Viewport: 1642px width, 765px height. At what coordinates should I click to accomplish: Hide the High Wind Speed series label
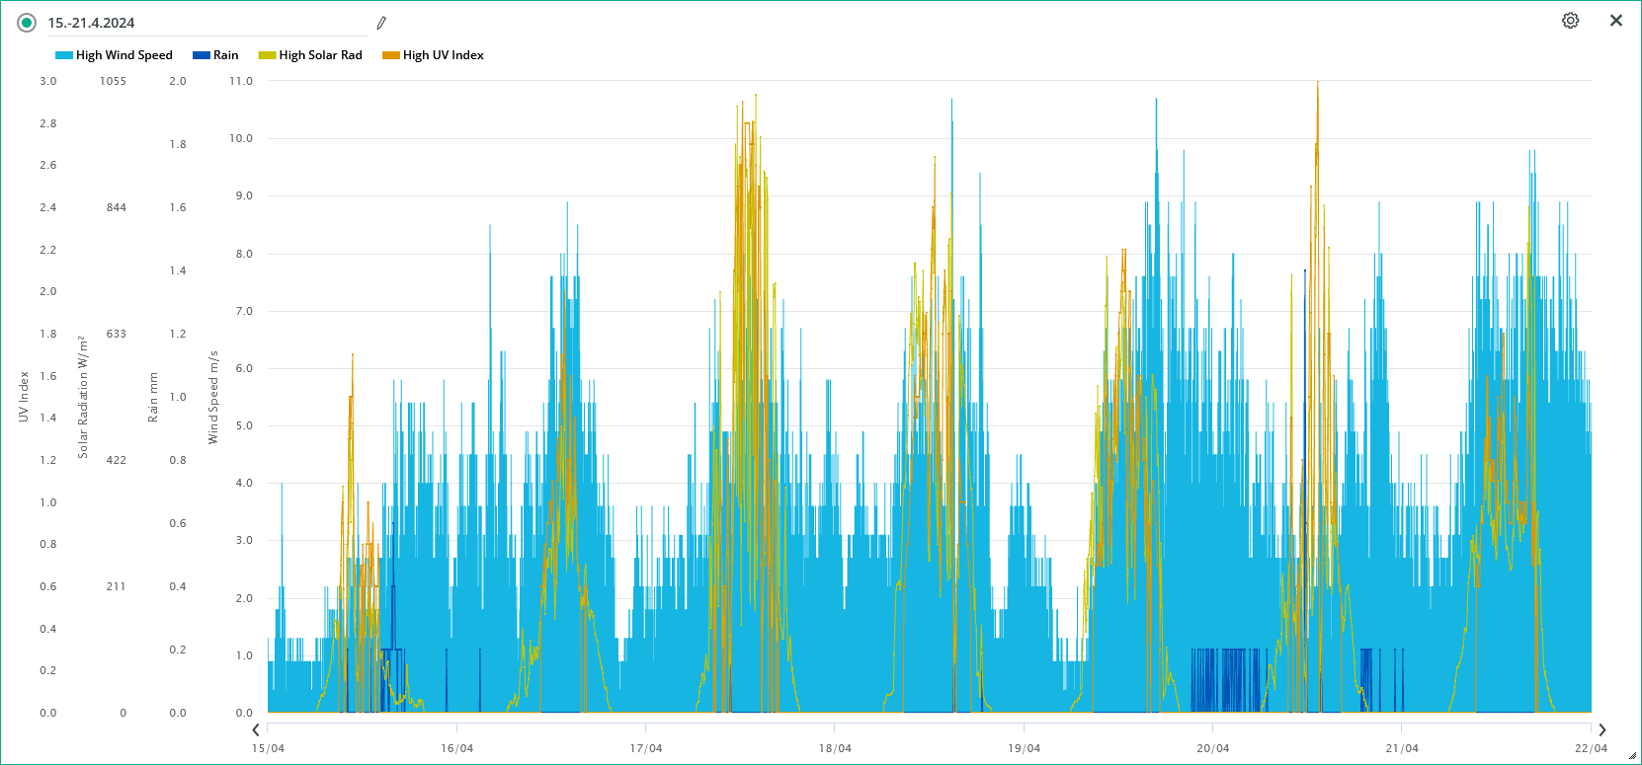[123, 55]
